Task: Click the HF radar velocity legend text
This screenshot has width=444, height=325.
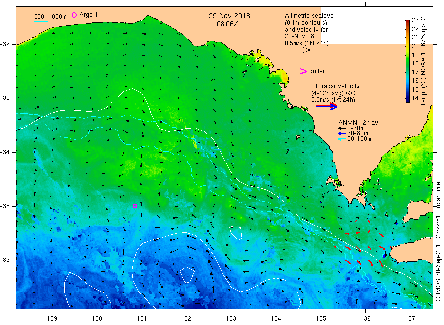Action: point(335,86)
